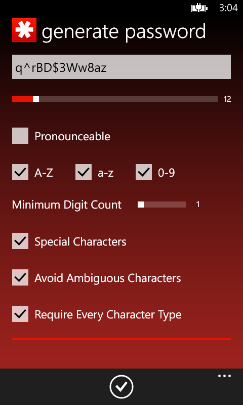The height and width of the screenshot is (405, 243).
Task: Click the password length slider thumb
Action: (x=36, y=99)
